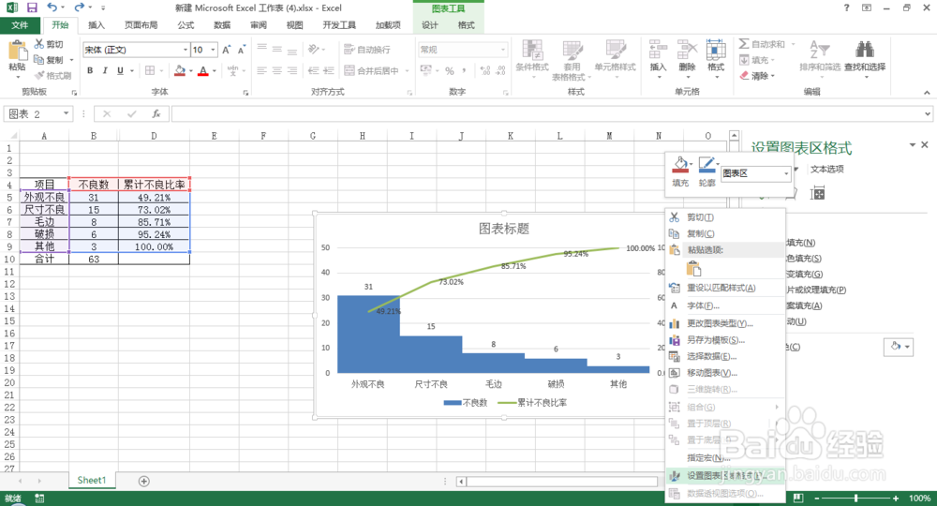Viewport: 937px width, 506px height.
Task: Click the Insert cells (插入) icon
Action: point(658,51)
